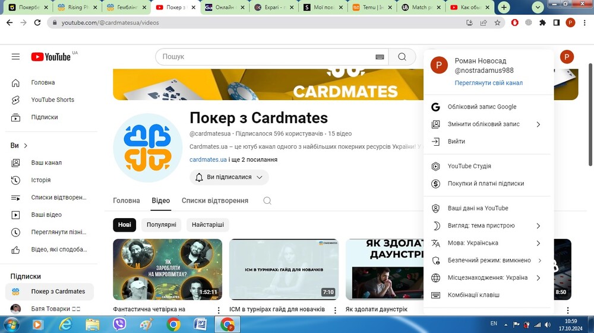The image size is (594, 333).
Task: Go to YouTube home via logo
Action: tap(50, 57)
